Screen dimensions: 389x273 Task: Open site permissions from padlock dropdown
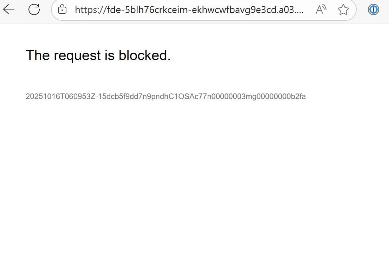[x=62, y=9]
